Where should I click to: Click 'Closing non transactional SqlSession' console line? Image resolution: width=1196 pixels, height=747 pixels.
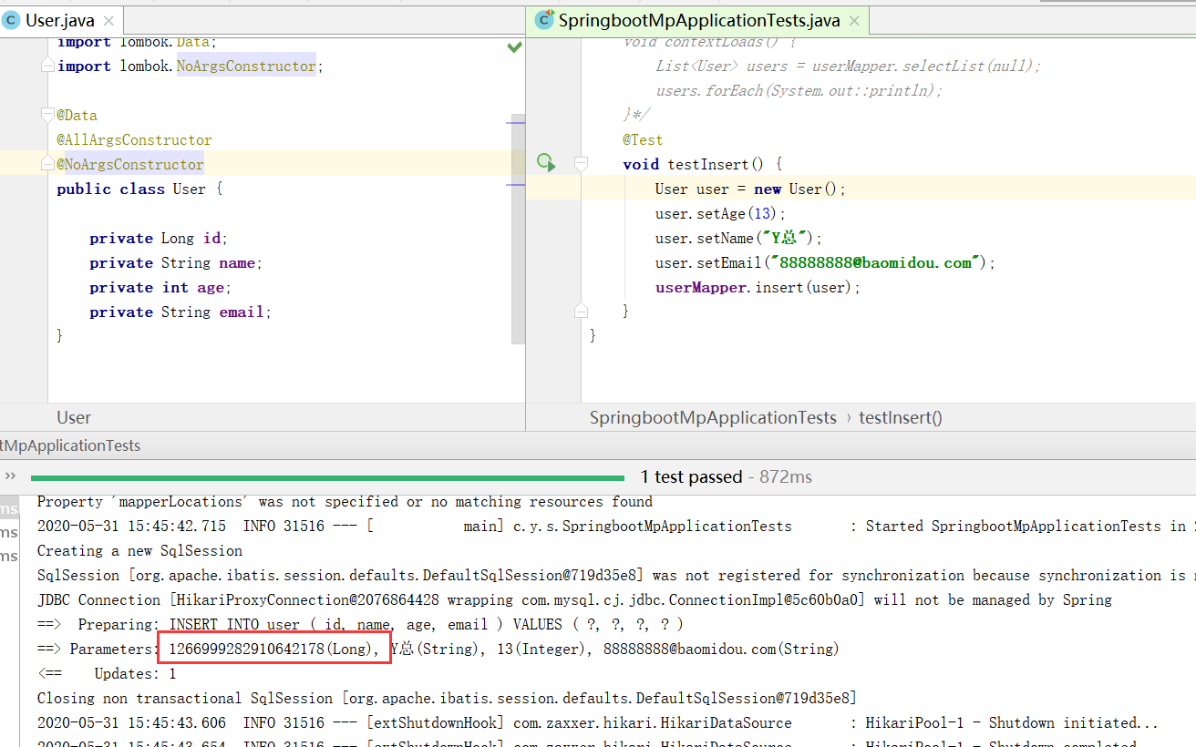coord(447,698)
